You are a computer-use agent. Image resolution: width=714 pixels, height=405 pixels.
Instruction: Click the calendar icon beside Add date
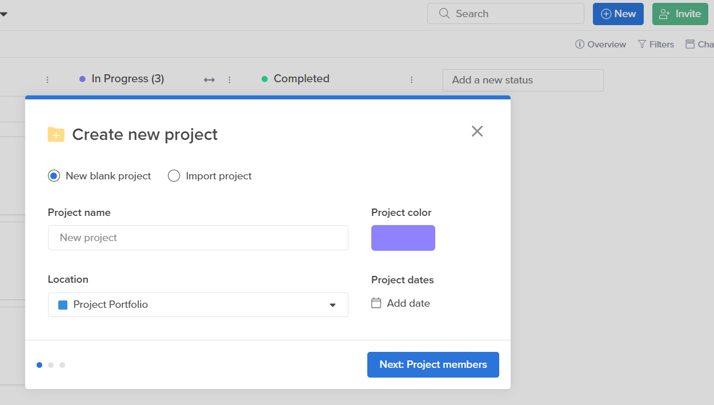(x=376, y=303)
